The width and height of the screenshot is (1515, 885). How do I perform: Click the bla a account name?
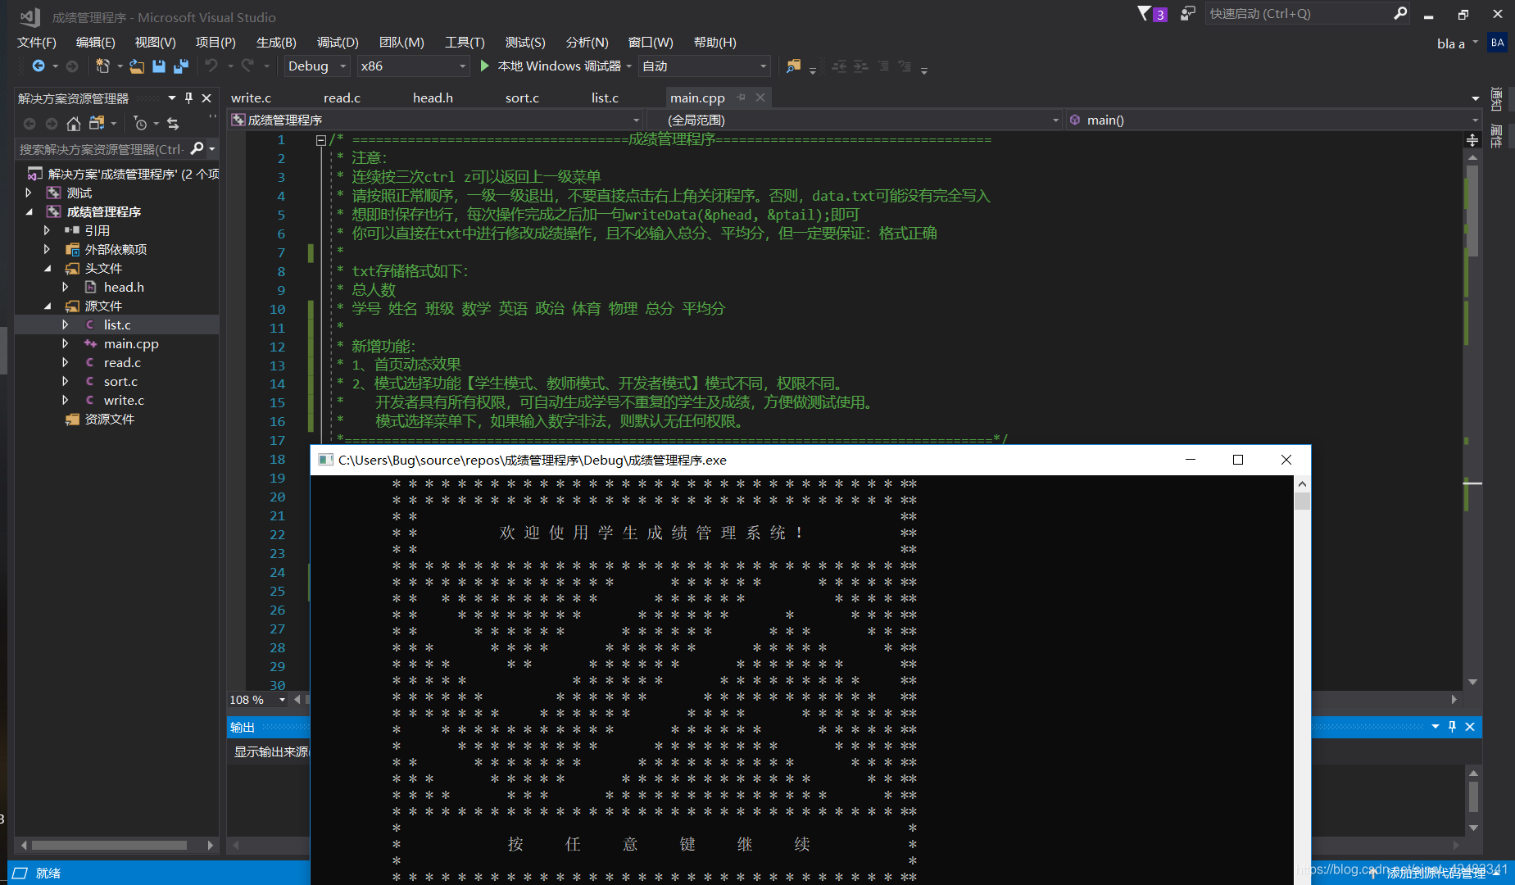point(1450,43)
